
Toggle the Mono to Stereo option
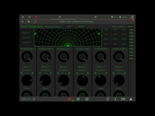click(53, 27)
